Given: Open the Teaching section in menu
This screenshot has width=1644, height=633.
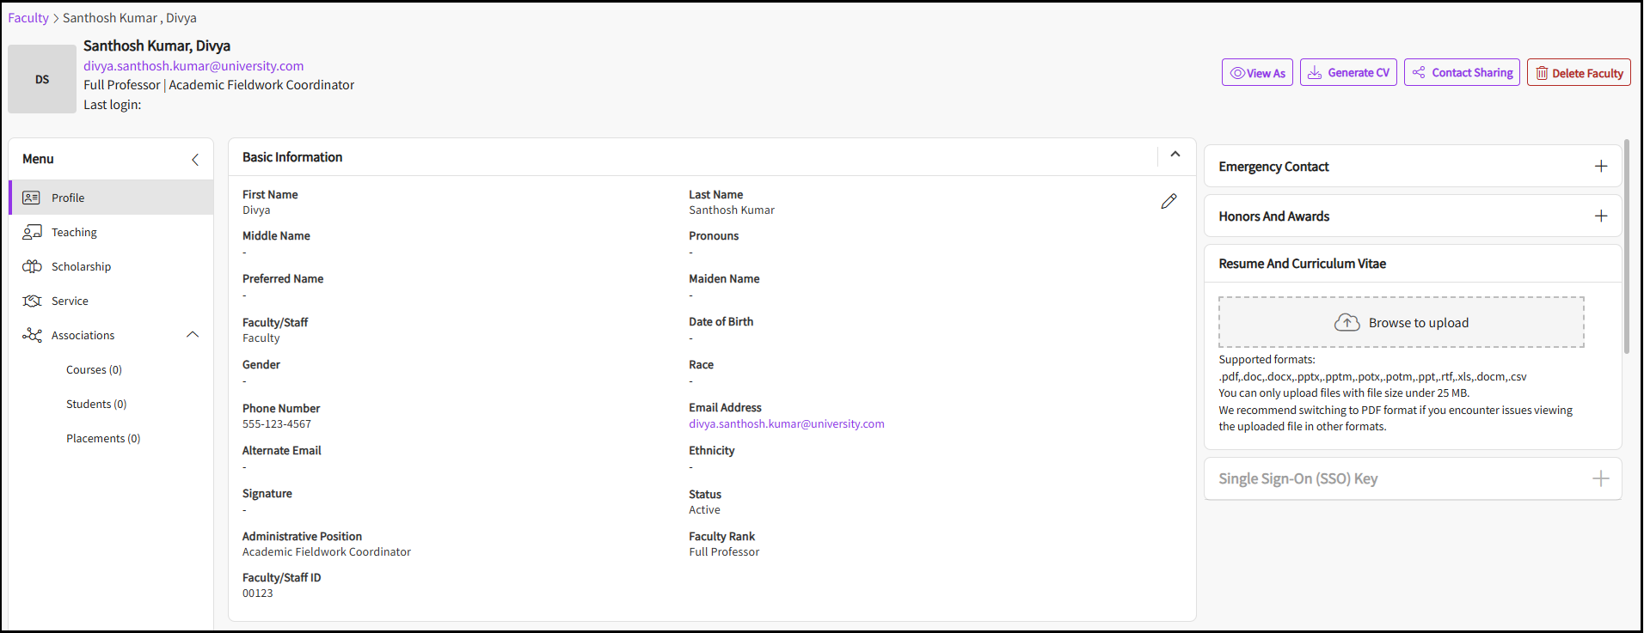Looking at the screenshot, I should pos(74,232).
